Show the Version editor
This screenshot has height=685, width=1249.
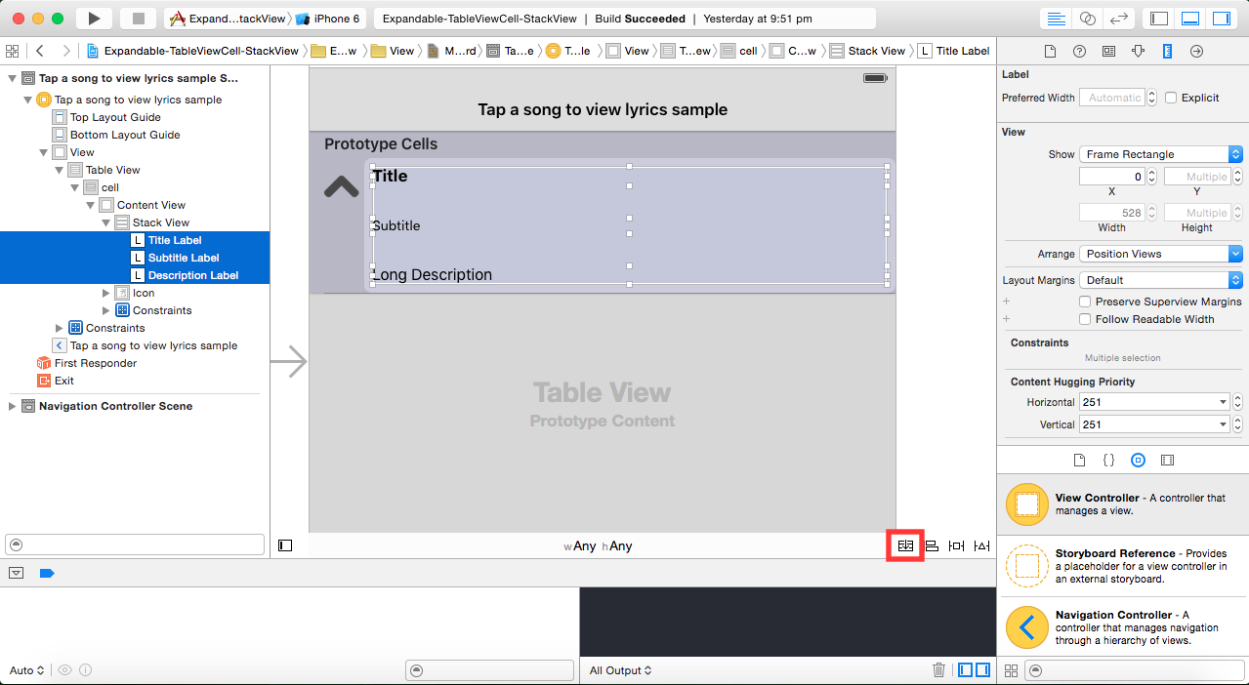(1118, 19)
